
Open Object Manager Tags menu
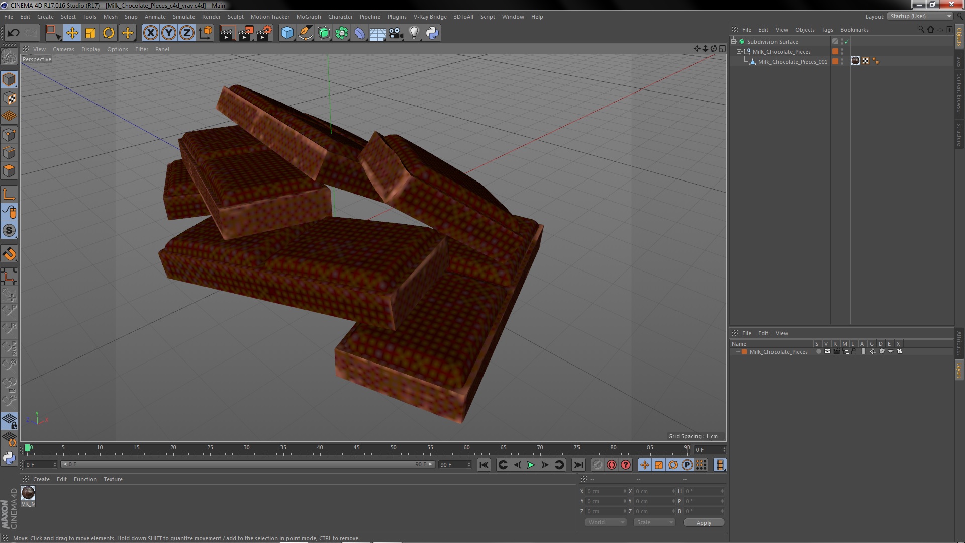point(827,30)
